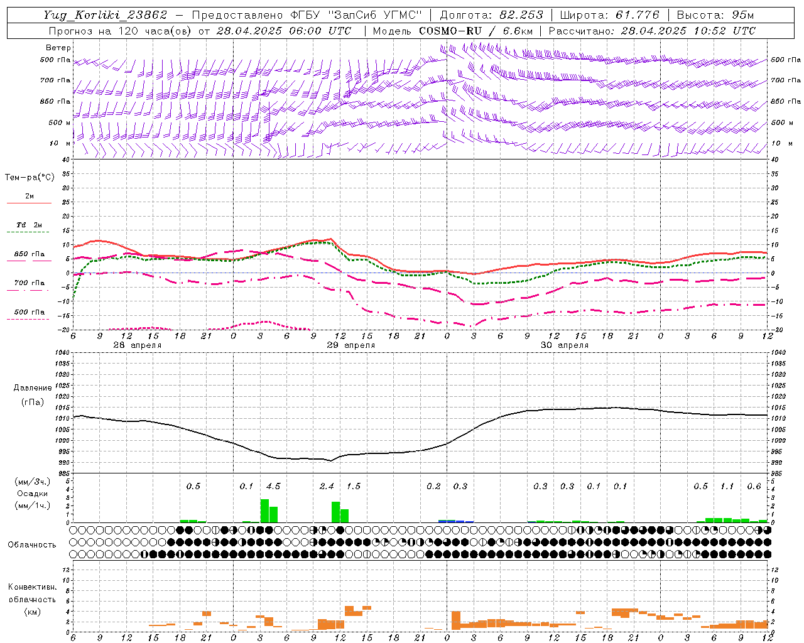Select the 0.6 precipitation total value
This screenshot has height=643, width=804.
coord(754,487)
